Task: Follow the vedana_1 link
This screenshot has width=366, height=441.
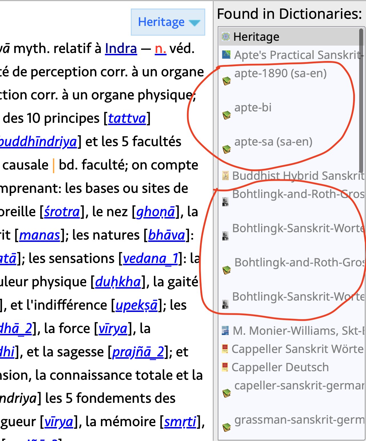Action: coord(151,259)
